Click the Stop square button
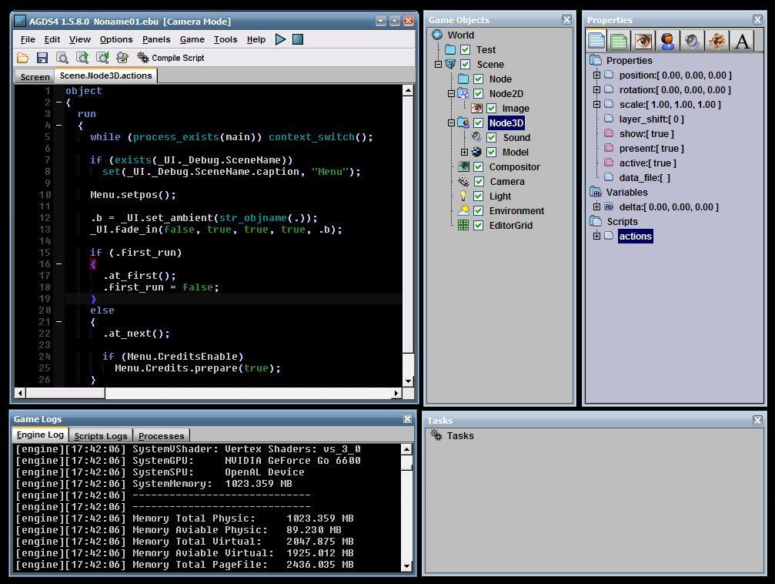Viewport: 775px width, 584px height. [298, 39]
